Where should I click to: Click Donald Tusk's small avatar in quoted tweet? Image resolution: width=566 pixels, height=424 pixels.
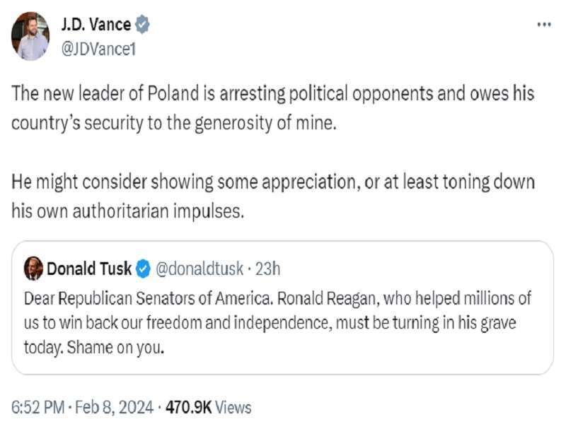click(33, 269)
